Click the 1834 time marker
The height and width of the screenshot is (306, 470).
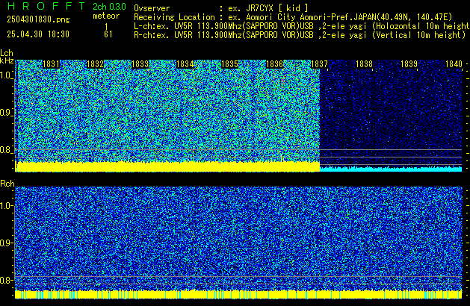185,64
